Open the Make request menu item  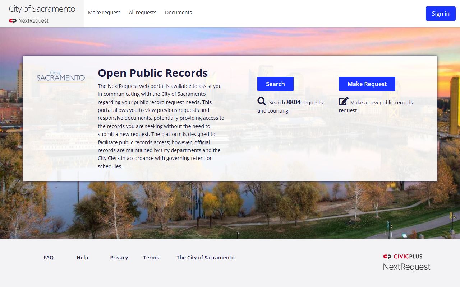[x=104, y=13]
